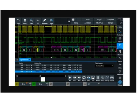This screenshot has height=103, width=137.
Task: Click the trigger source icon next to Setup
Action: [x=73, y=20]
